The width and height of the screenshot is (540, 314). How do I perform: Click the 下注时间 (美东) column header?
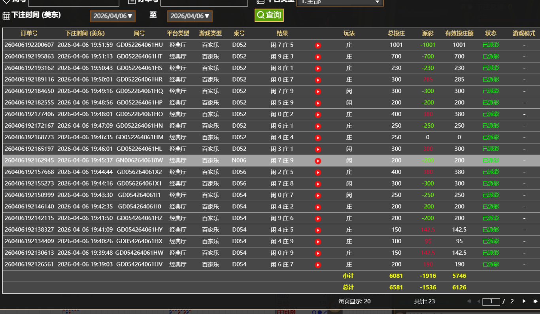point(85,34)
